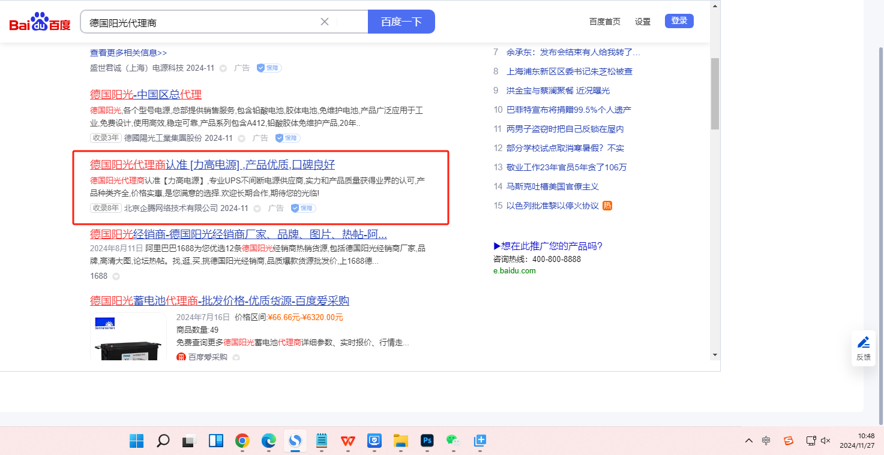Clear the search box with the X icon
The image size is (884, 455).
pyautogui.click(x=325, y=22)
